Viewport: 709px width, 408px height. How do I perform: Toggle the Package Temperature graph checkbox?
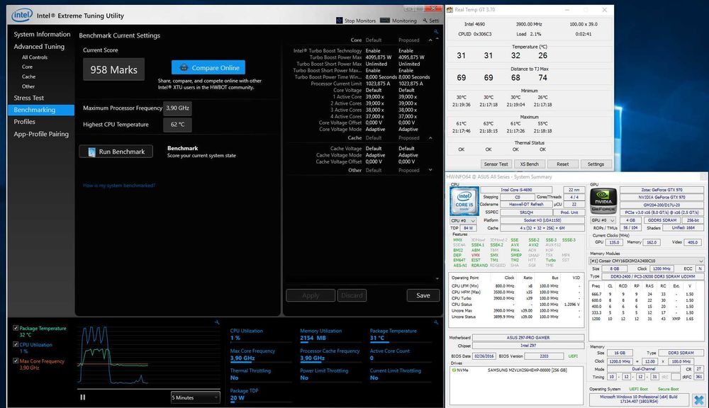click(16, 328)
